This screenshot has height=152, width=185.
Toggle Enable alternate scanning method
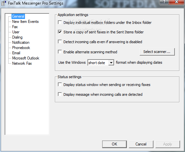60,52
